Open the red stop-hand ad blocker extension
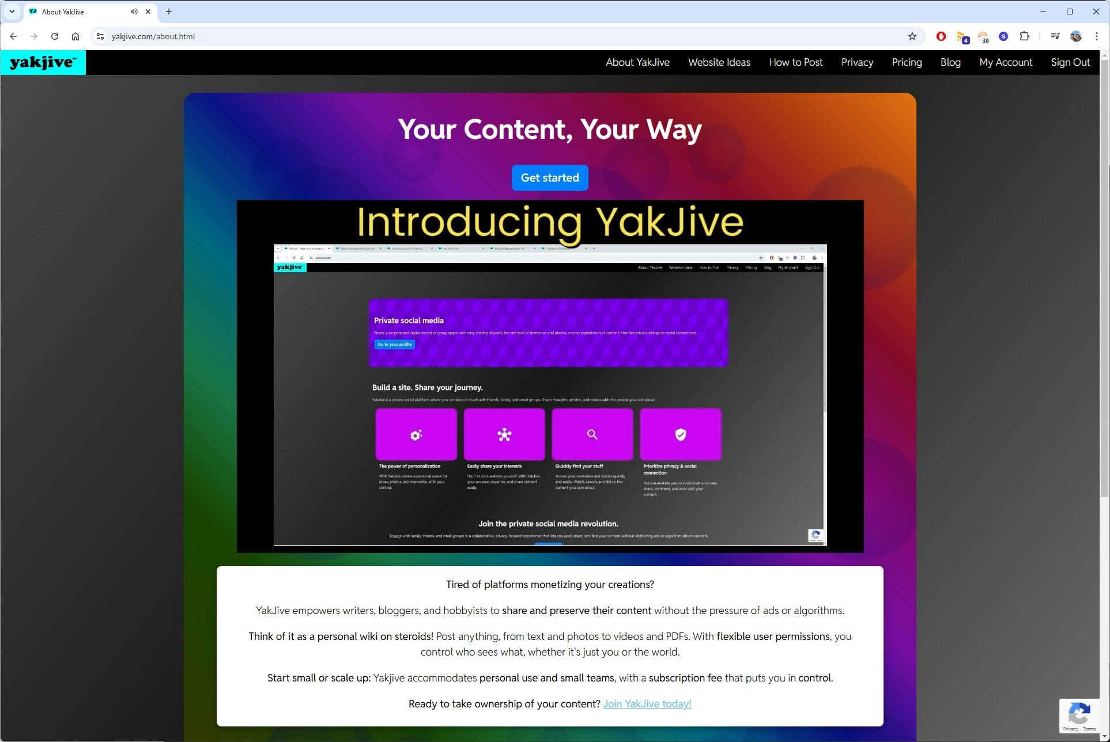1110x742 pixels. (x=941, y=36)
